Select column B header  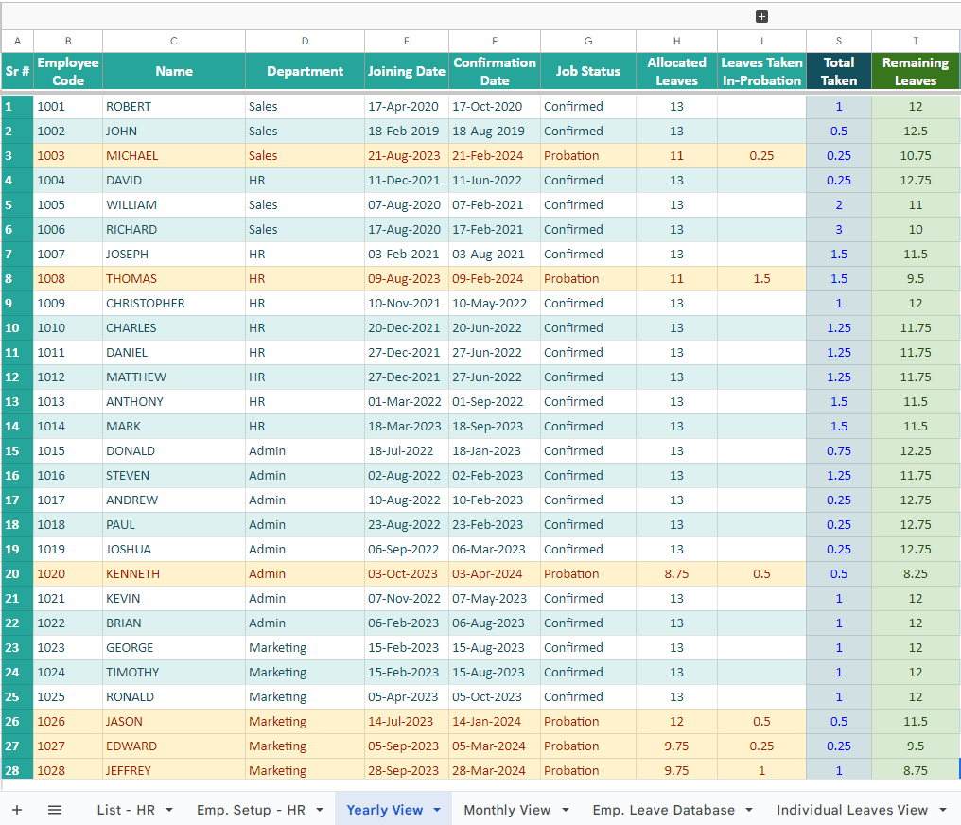tap(68, 41)
